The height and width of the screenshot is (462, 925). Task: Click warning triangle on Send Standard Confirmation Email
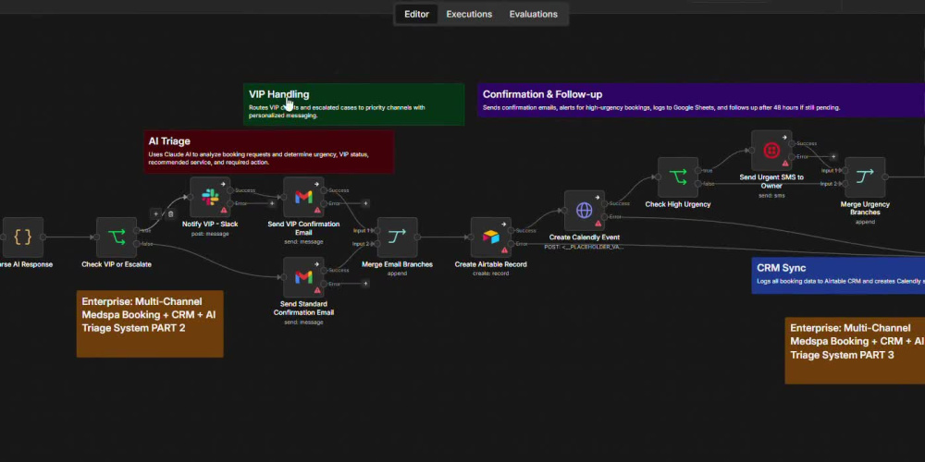[317, 290]
